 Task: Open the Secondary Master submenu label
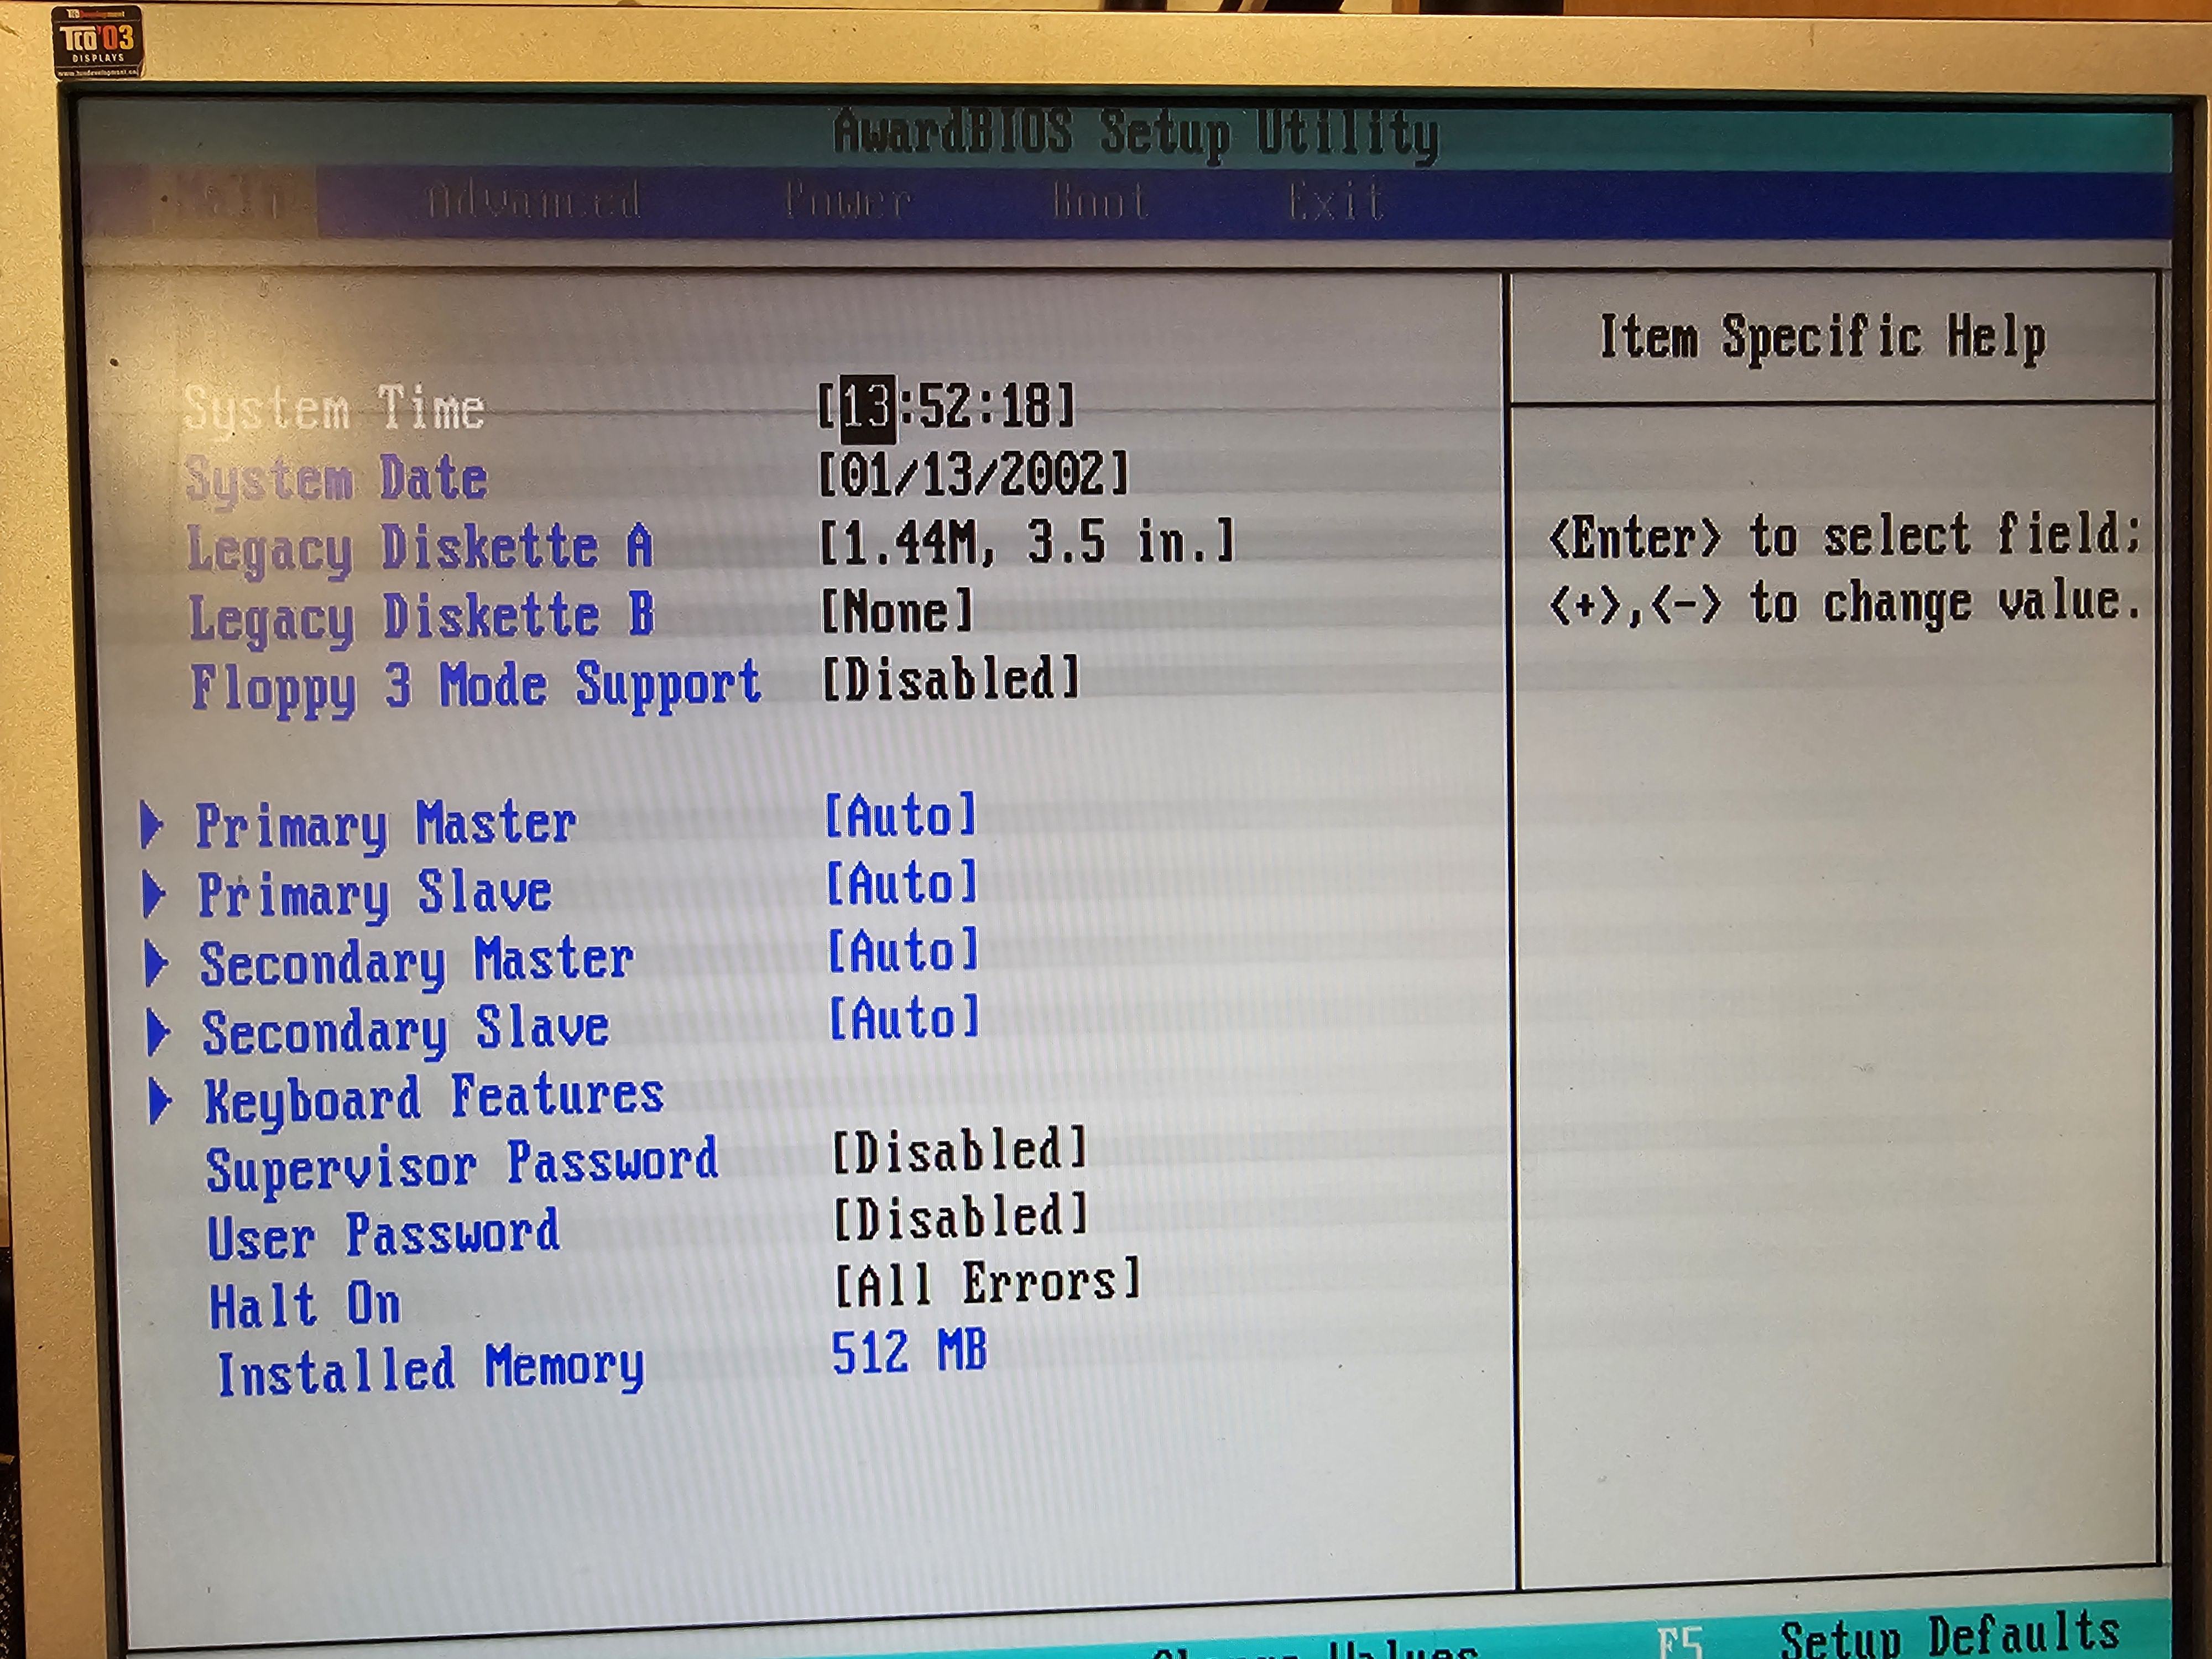[x=416, y=962]
